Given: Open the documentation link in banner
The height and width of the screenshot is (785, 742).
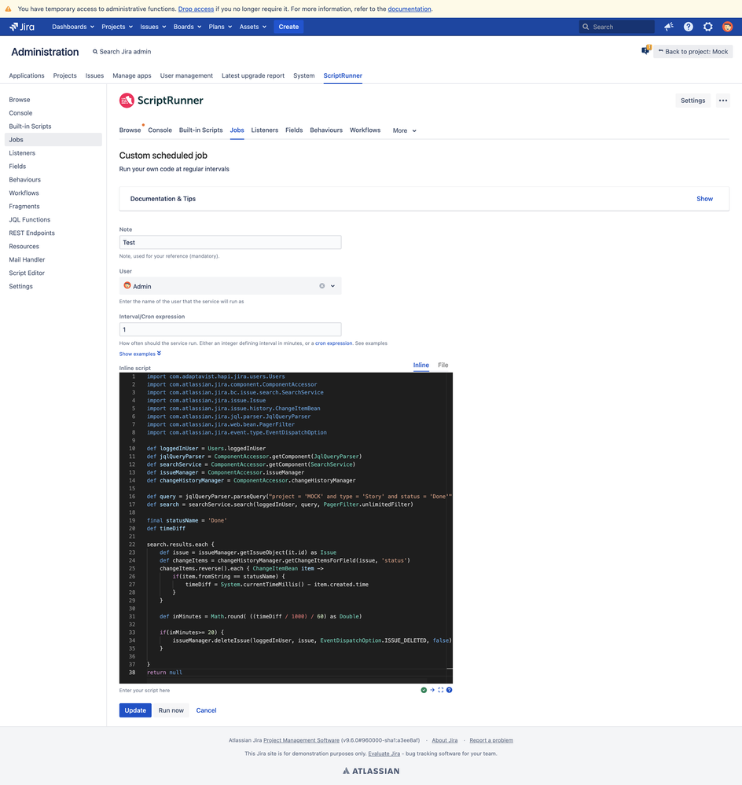Looking at the screenshot, I should pos(409,9).
